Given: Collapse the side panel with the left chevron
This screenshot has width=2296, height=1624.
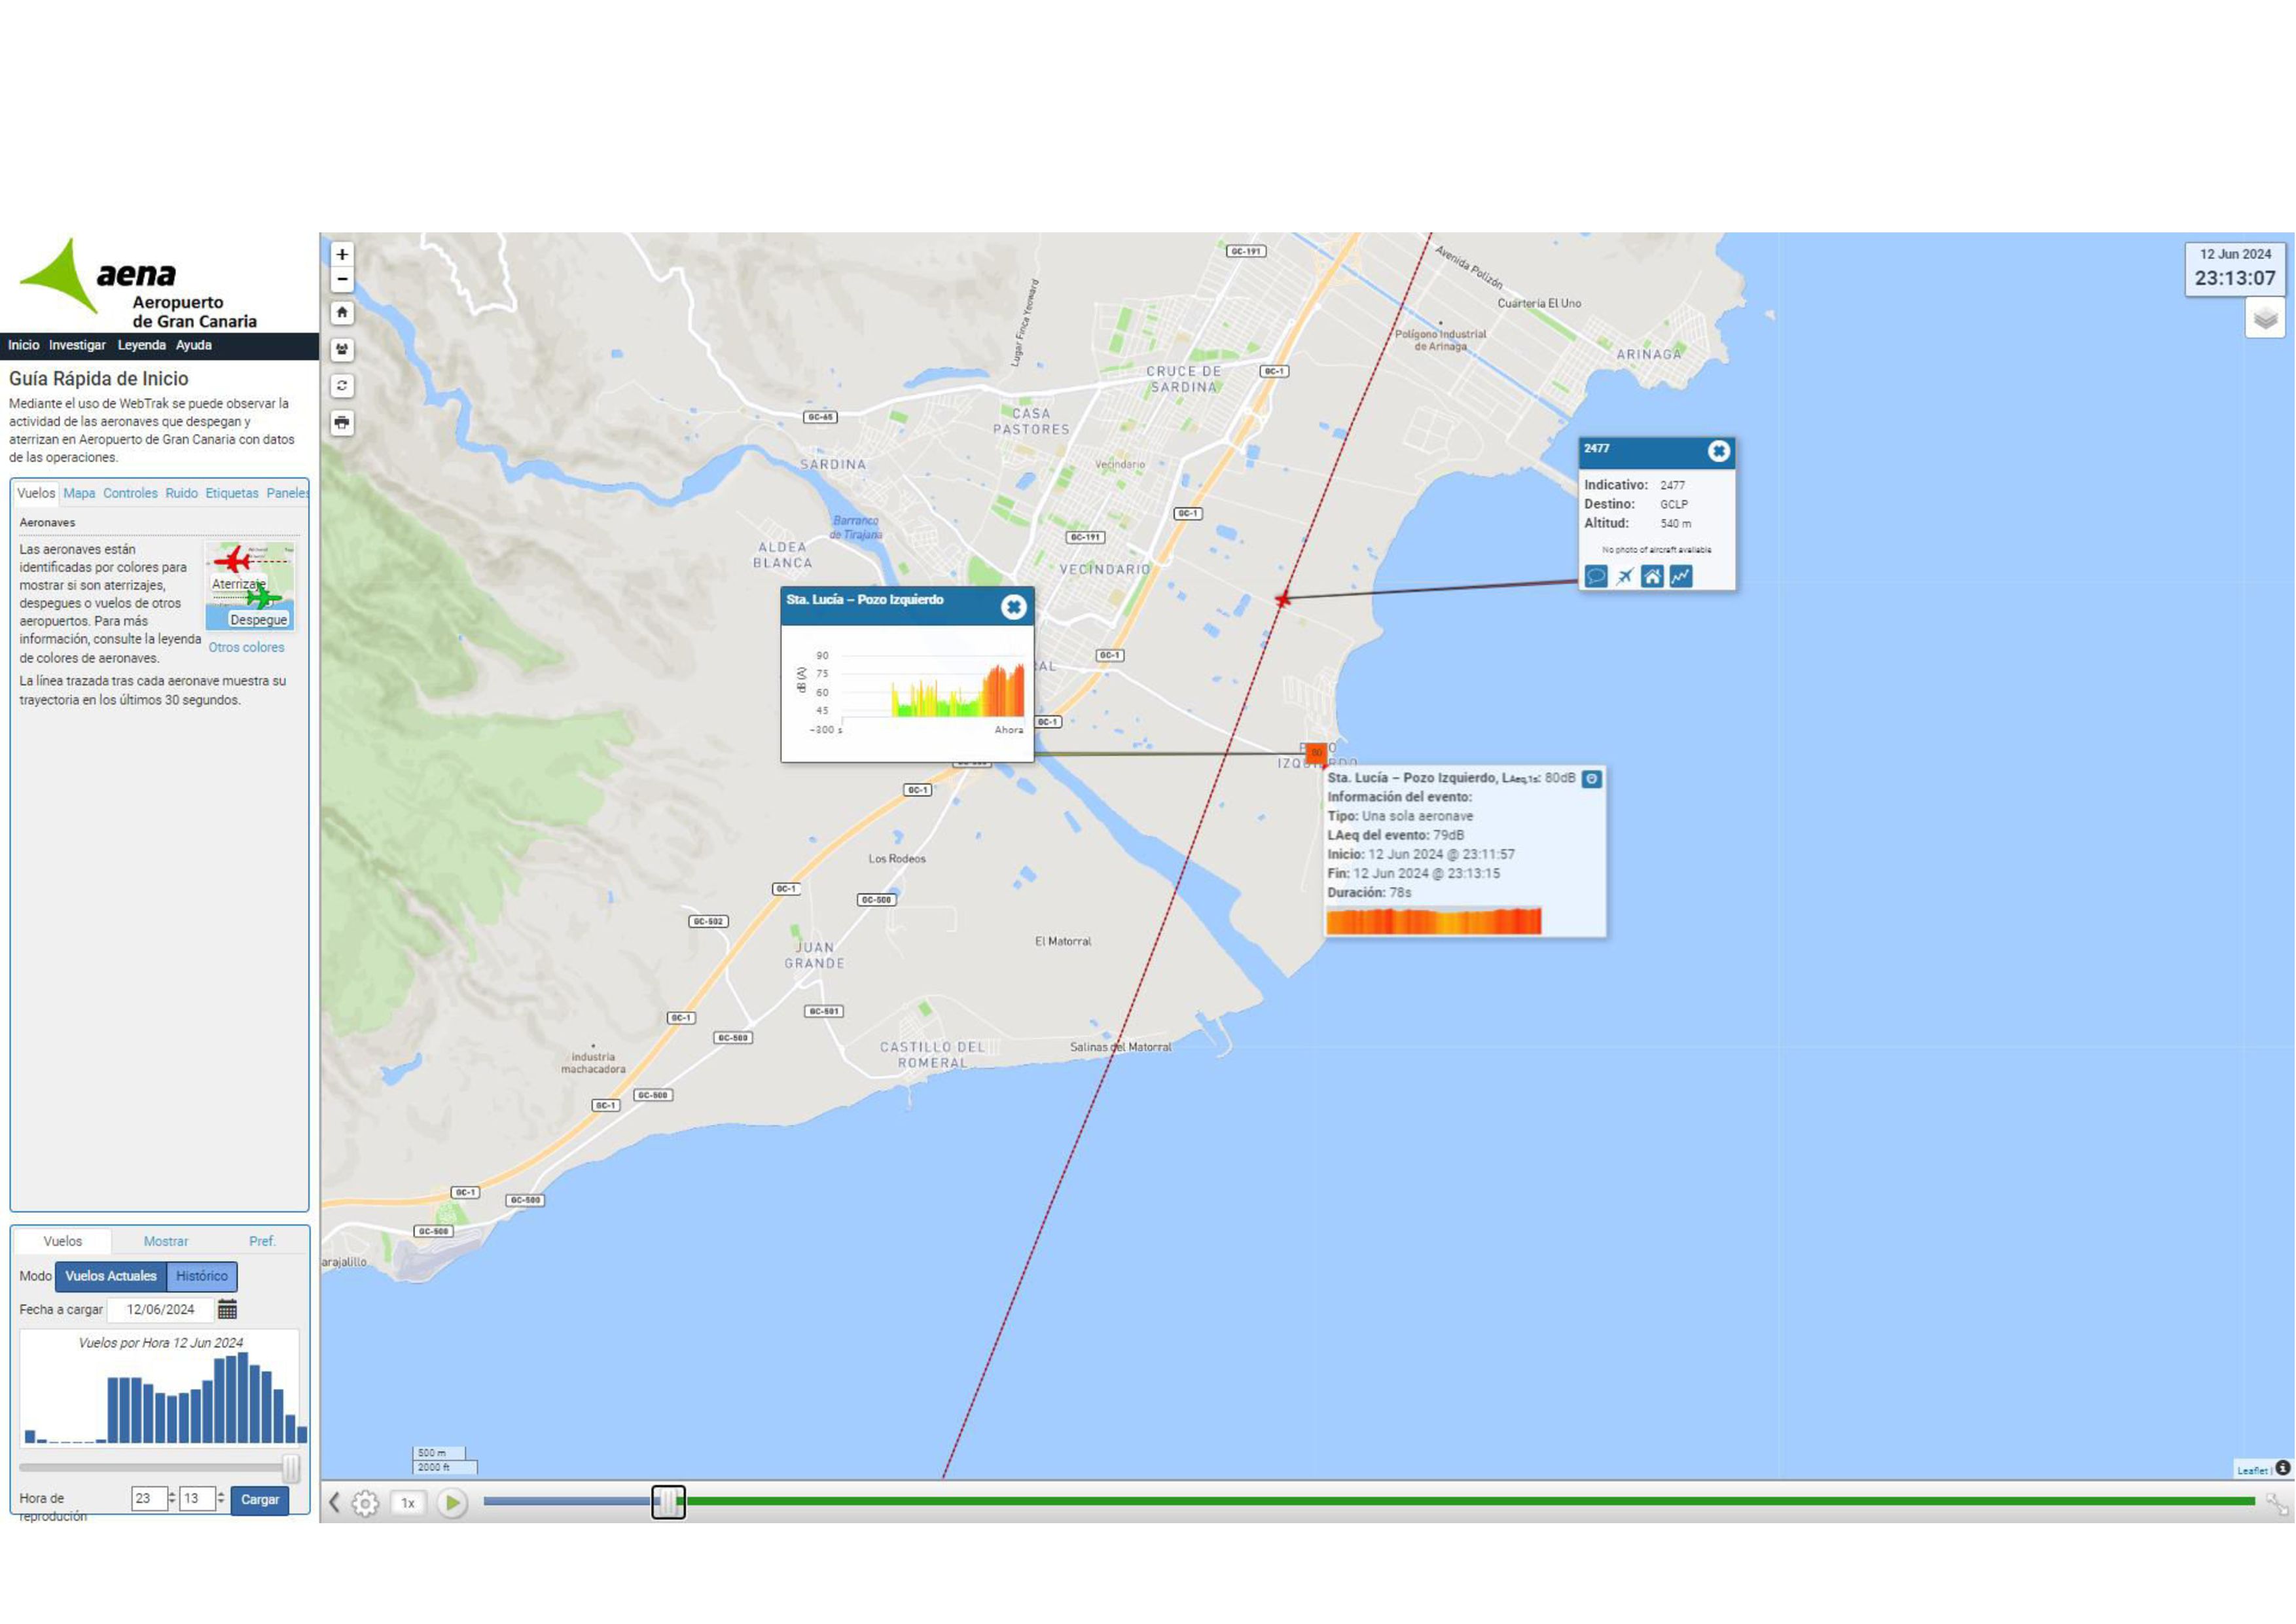Looking at the screenshot, I should pyautogui.click(x=335, y=1502).
